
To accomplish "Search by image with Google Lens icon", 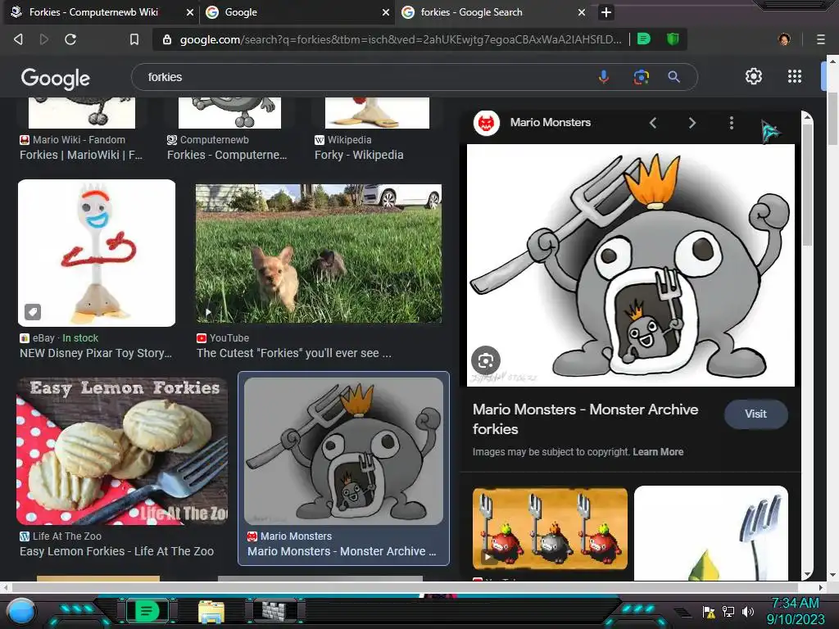I will (641, 77).
